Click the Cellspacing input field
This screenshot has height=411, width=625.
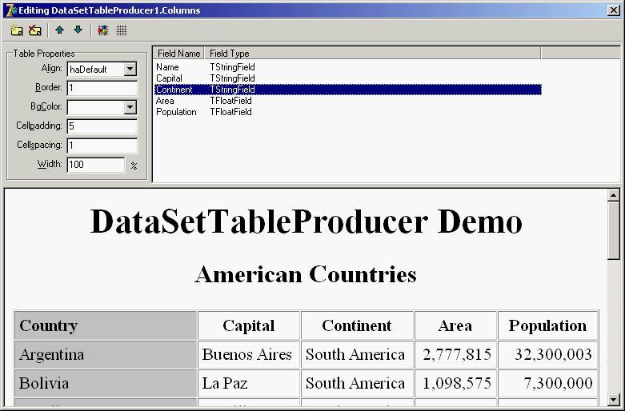coord(102,146)
